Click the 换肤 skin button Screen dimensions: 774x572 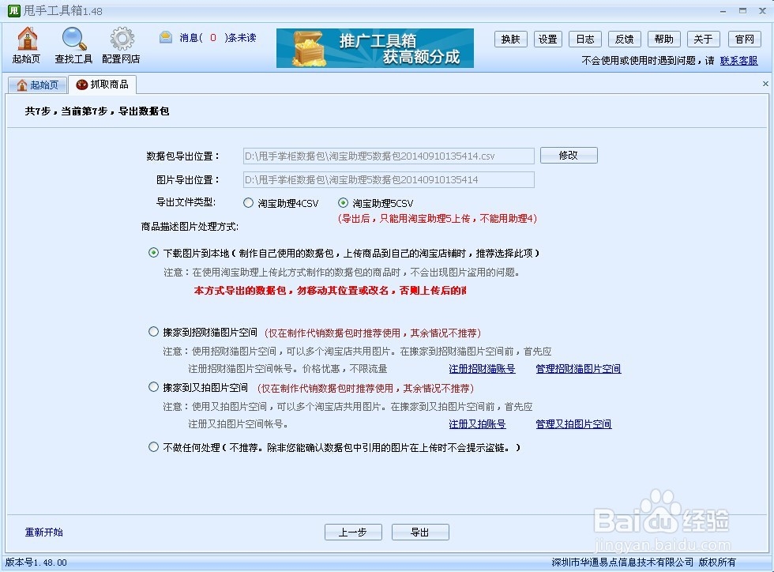510,39
